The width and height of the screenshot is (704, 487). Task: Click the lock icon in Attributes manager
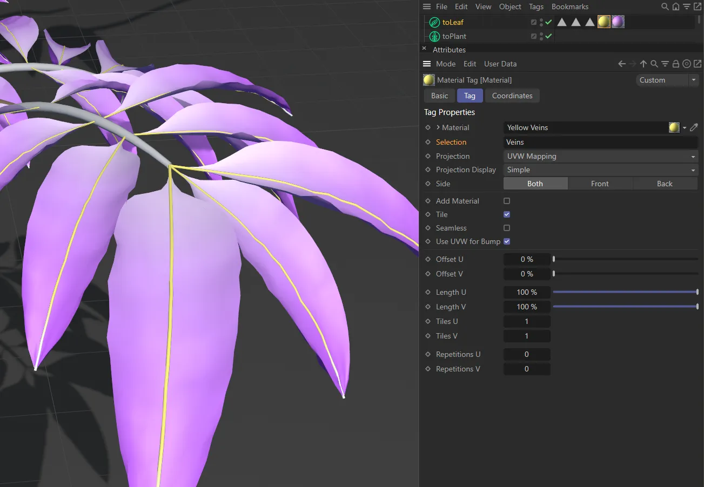coord(675,63)
